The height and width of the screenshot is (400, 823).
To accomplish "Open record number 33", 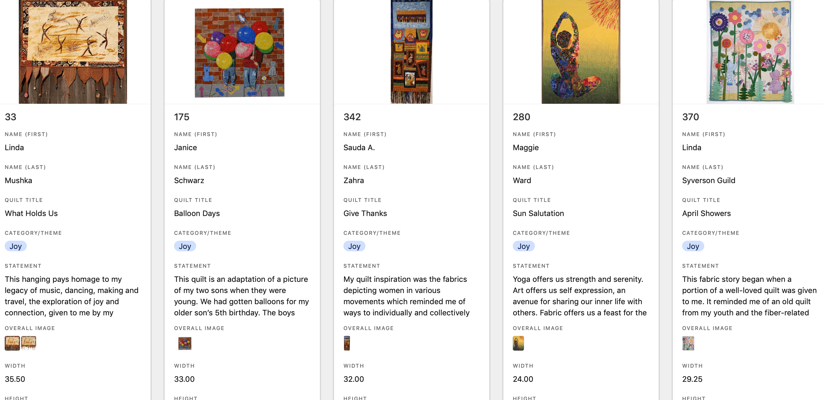I will click(x=10, y=117).
